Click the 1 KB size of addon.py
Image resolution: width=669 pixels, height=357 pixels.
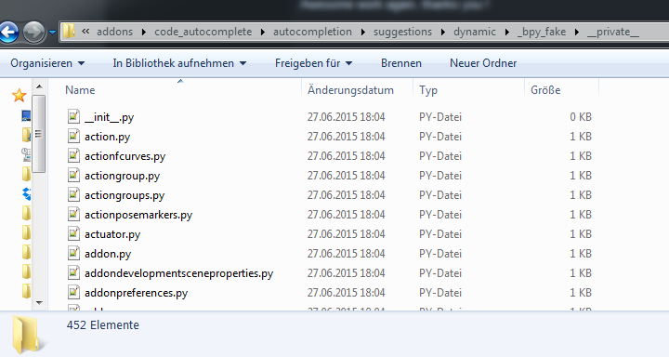[x=581, y=254]
